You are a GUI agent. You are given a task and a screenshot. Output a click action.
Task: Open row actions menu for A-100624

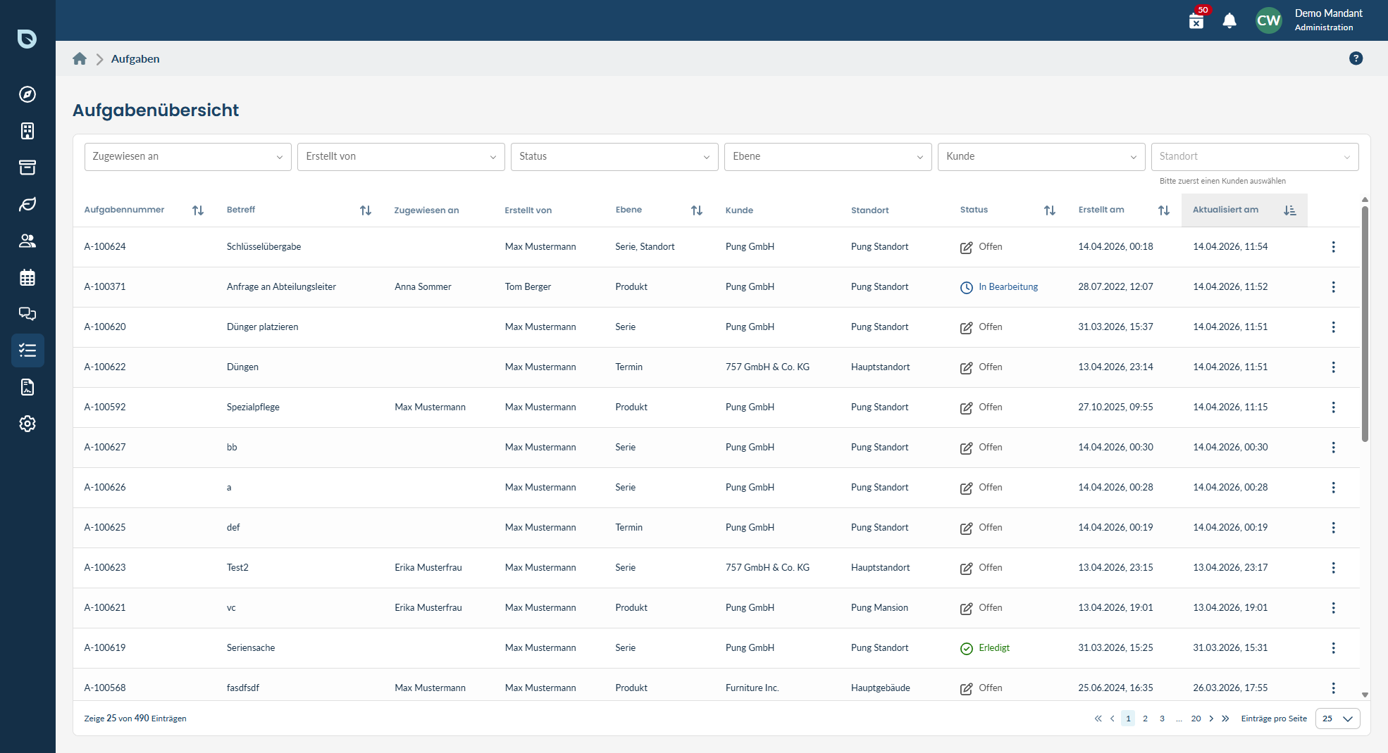coord(1333,247)
